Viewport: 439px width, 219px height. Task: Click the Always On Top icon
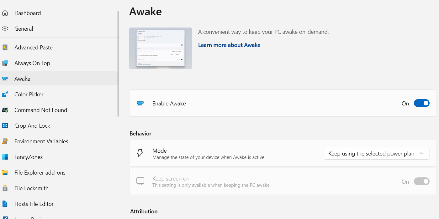[x=5, y=63]
